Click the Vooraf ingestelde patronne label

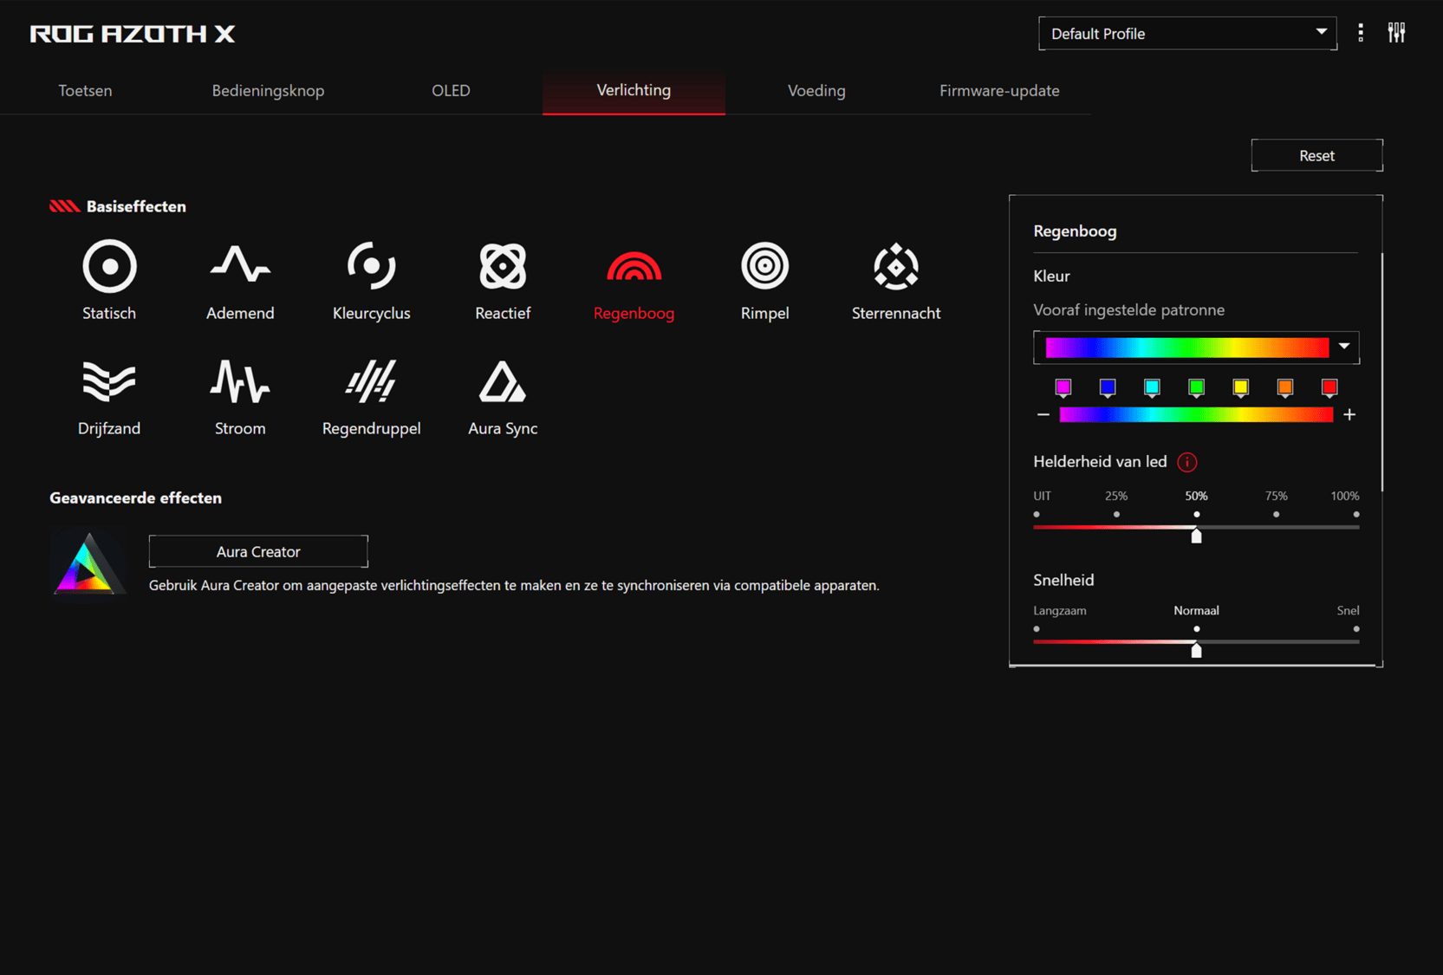[x=1128, y=309]
